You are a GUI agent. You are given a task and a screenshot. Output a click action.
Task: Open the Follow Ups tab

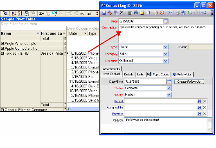click(x=182, y=75)
